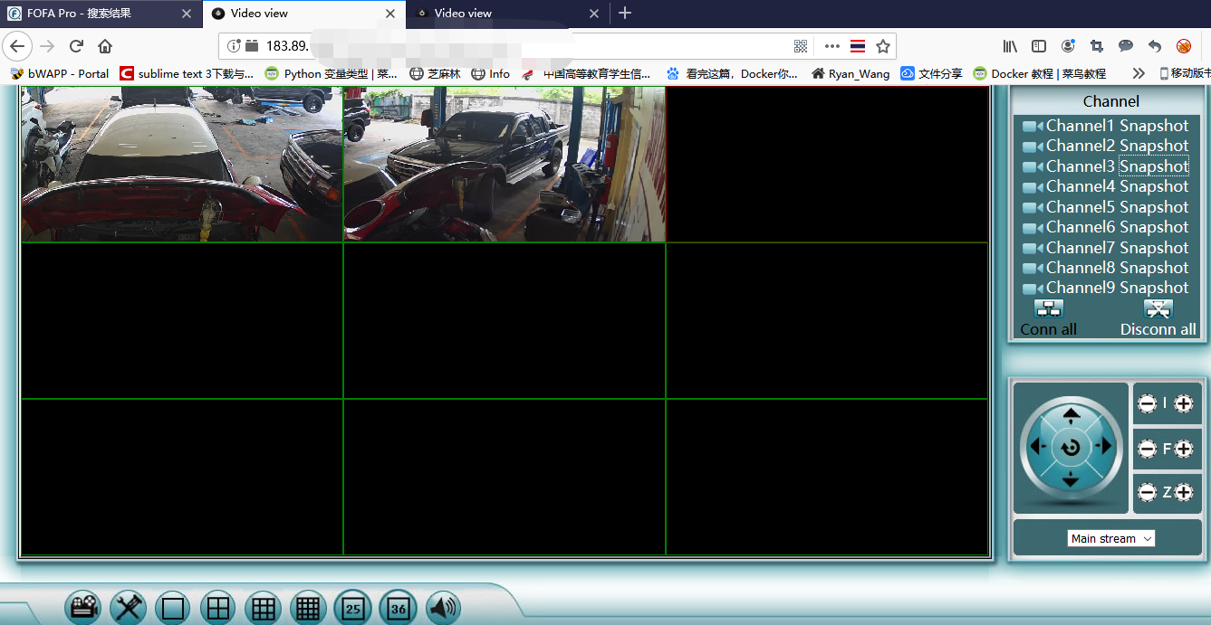The height and width of the screenshot is (625, 1211).
Task: Select the 36-channel view layout
Action: 398,608
